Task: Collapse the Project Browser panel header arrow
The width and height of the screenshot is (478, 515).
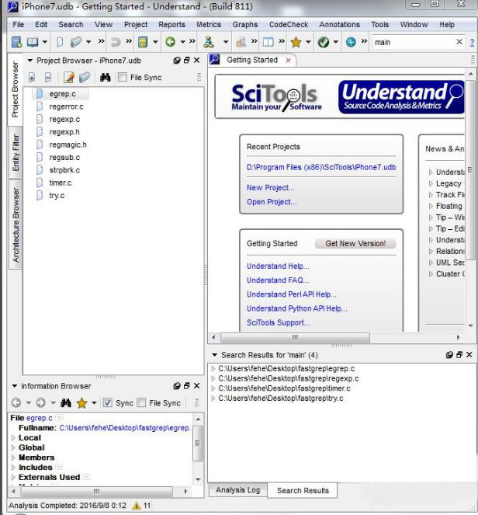Action: (x=29, y=60)
